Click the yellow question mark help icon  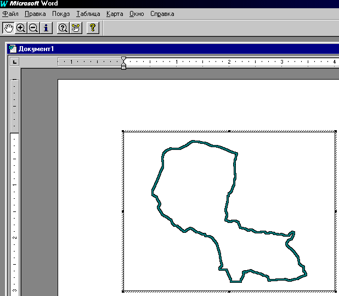pos(93,27)
